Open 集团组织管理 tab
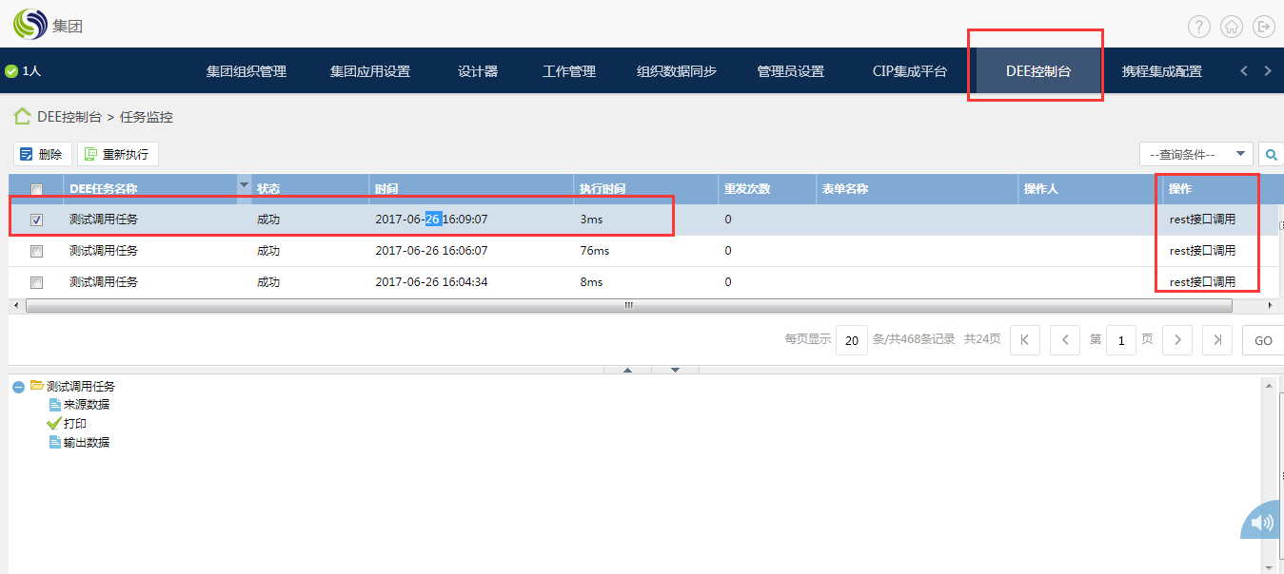The width and height of the screenshot is (1284, 574). coord(247,71)
